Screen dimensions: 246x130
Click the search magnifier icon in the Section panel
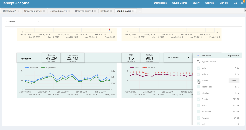click(198, 62)
